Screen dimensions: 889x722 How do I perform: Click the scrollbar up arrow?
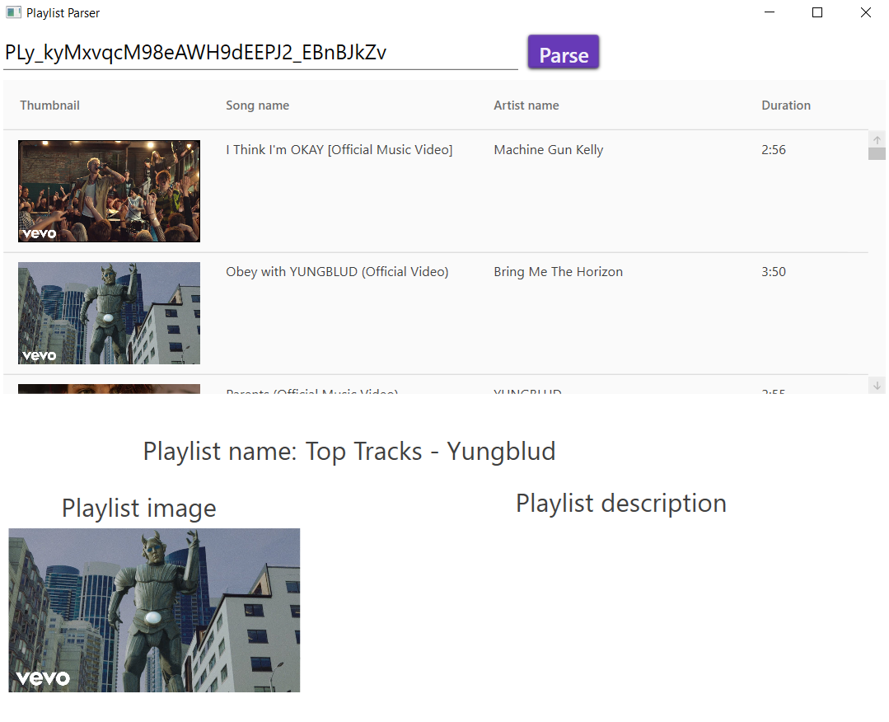(877, 139)
